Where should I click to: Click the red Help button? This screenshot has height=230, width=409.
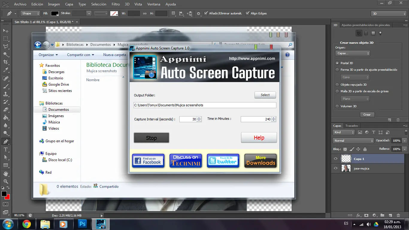coord(259,138)
